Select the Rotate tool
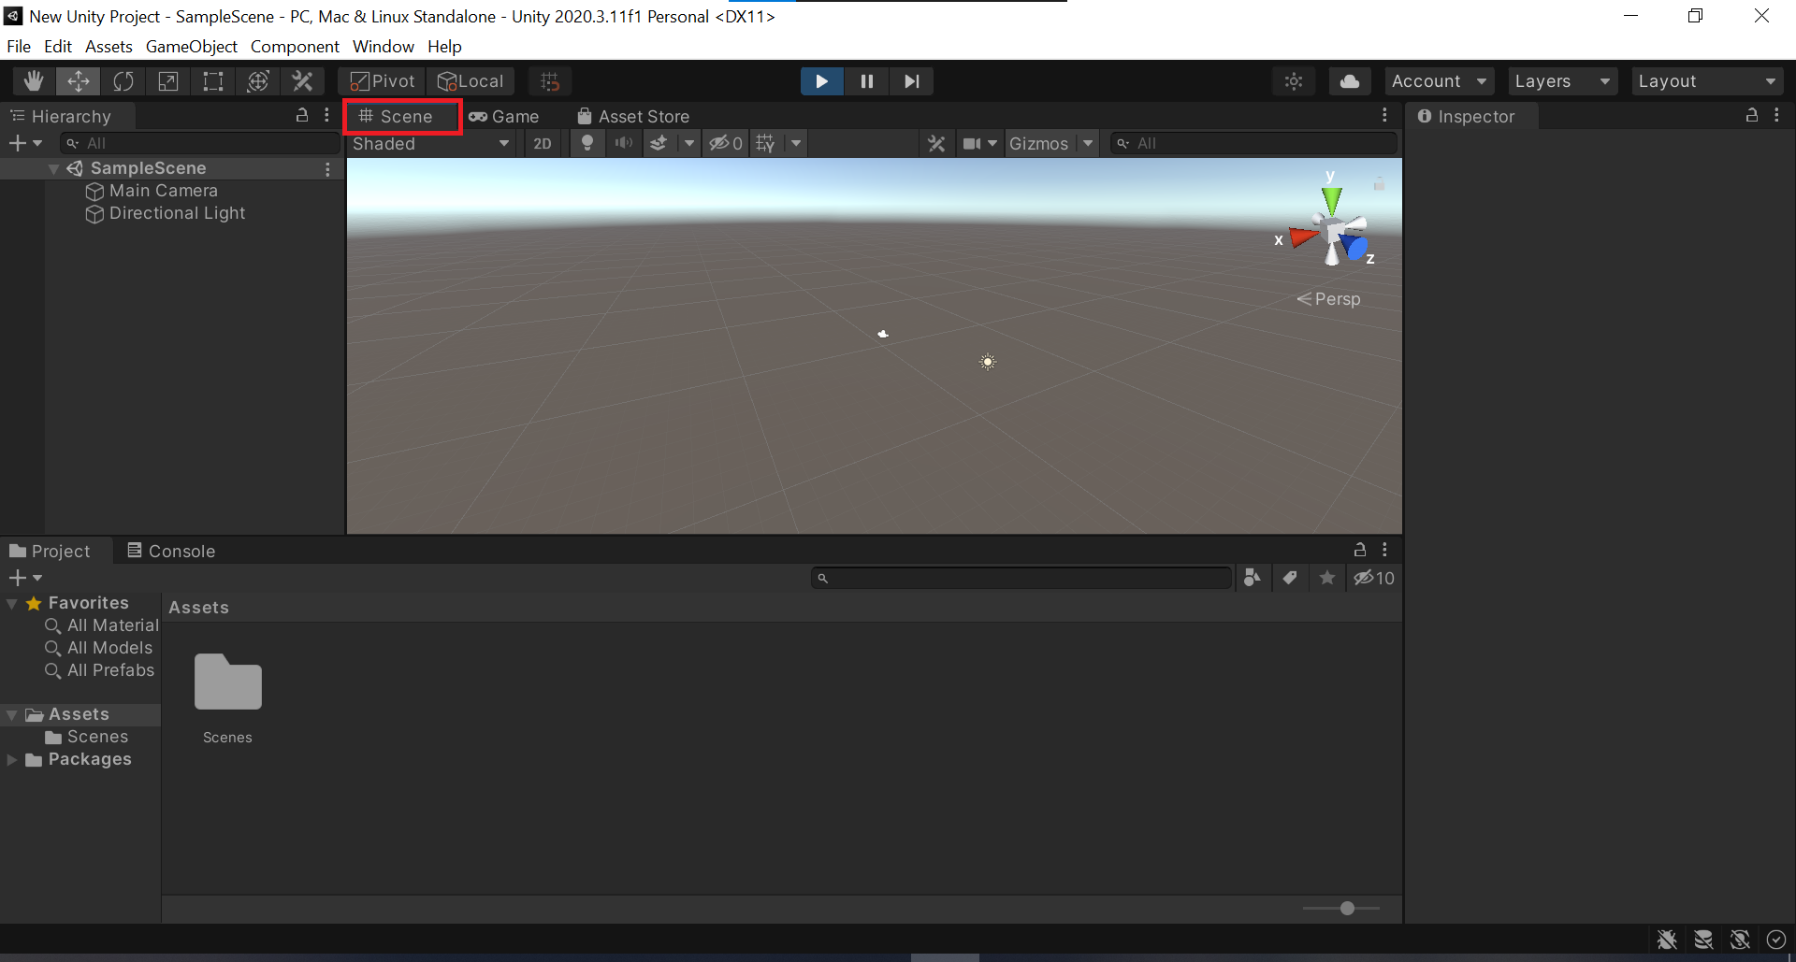1796x962 pixels. pos(123,81)
